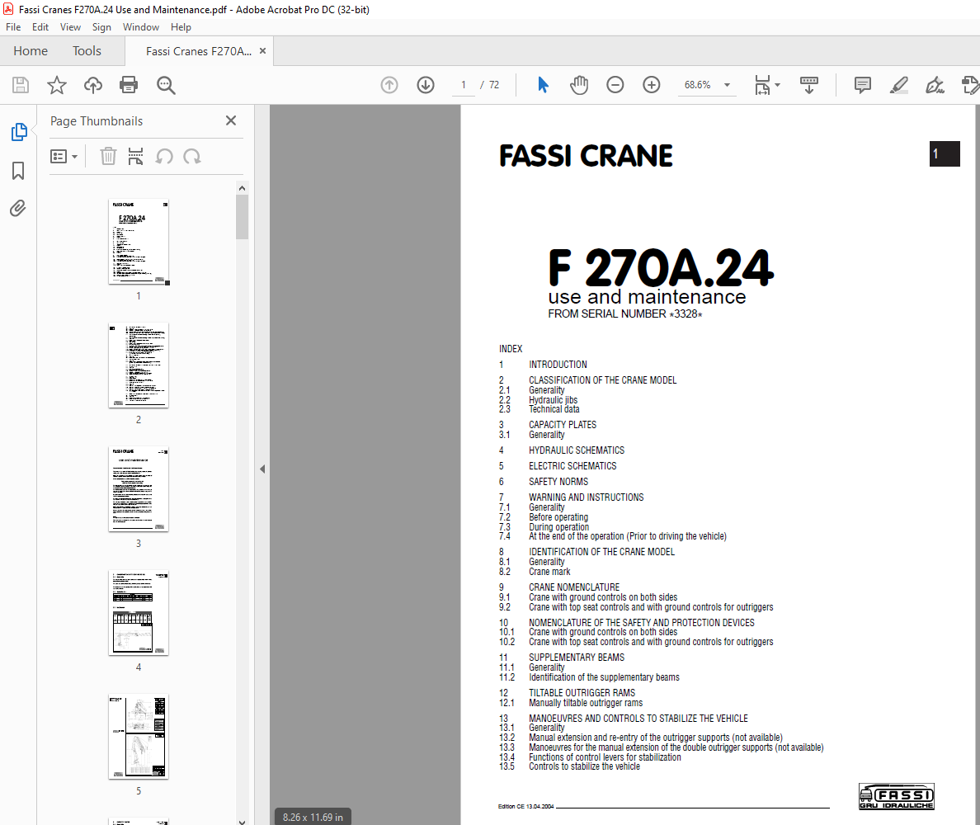Click the SUPPLEMENTARY BEAMS index entry

(577, 658)
